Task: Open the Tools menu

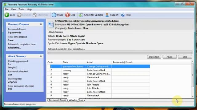Action: coord(21,9)
